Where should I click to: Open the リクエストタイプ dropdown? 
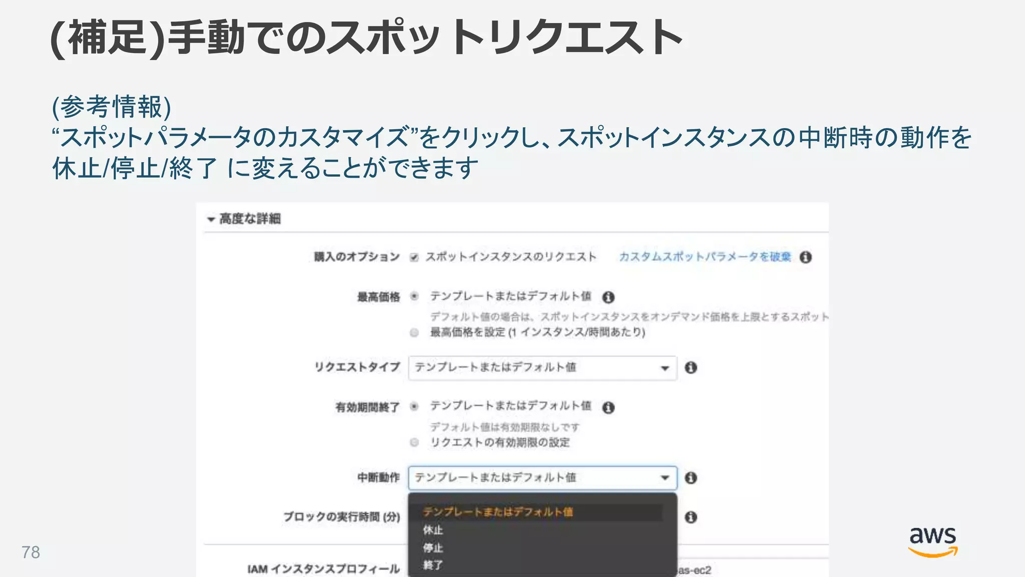click(x=543, y=368)
